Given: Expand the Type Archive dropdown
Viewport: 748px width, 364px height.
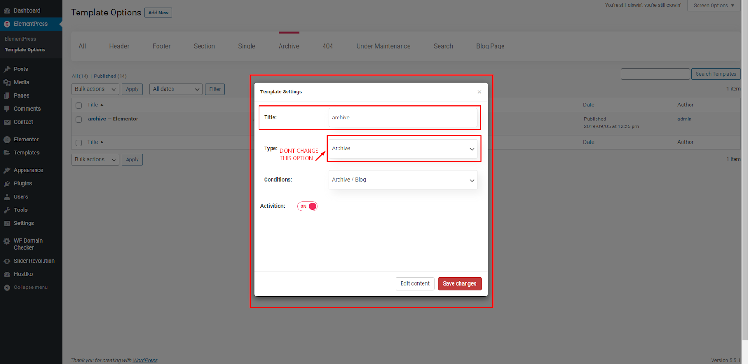Looking at the screenshot, I should [403, 149].
